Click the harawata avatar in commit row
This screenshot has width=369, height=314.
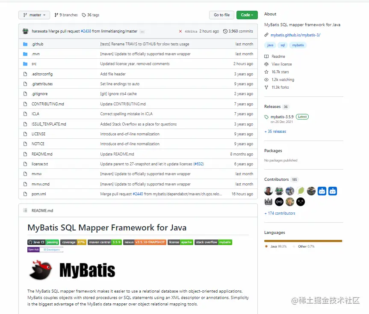25,31
